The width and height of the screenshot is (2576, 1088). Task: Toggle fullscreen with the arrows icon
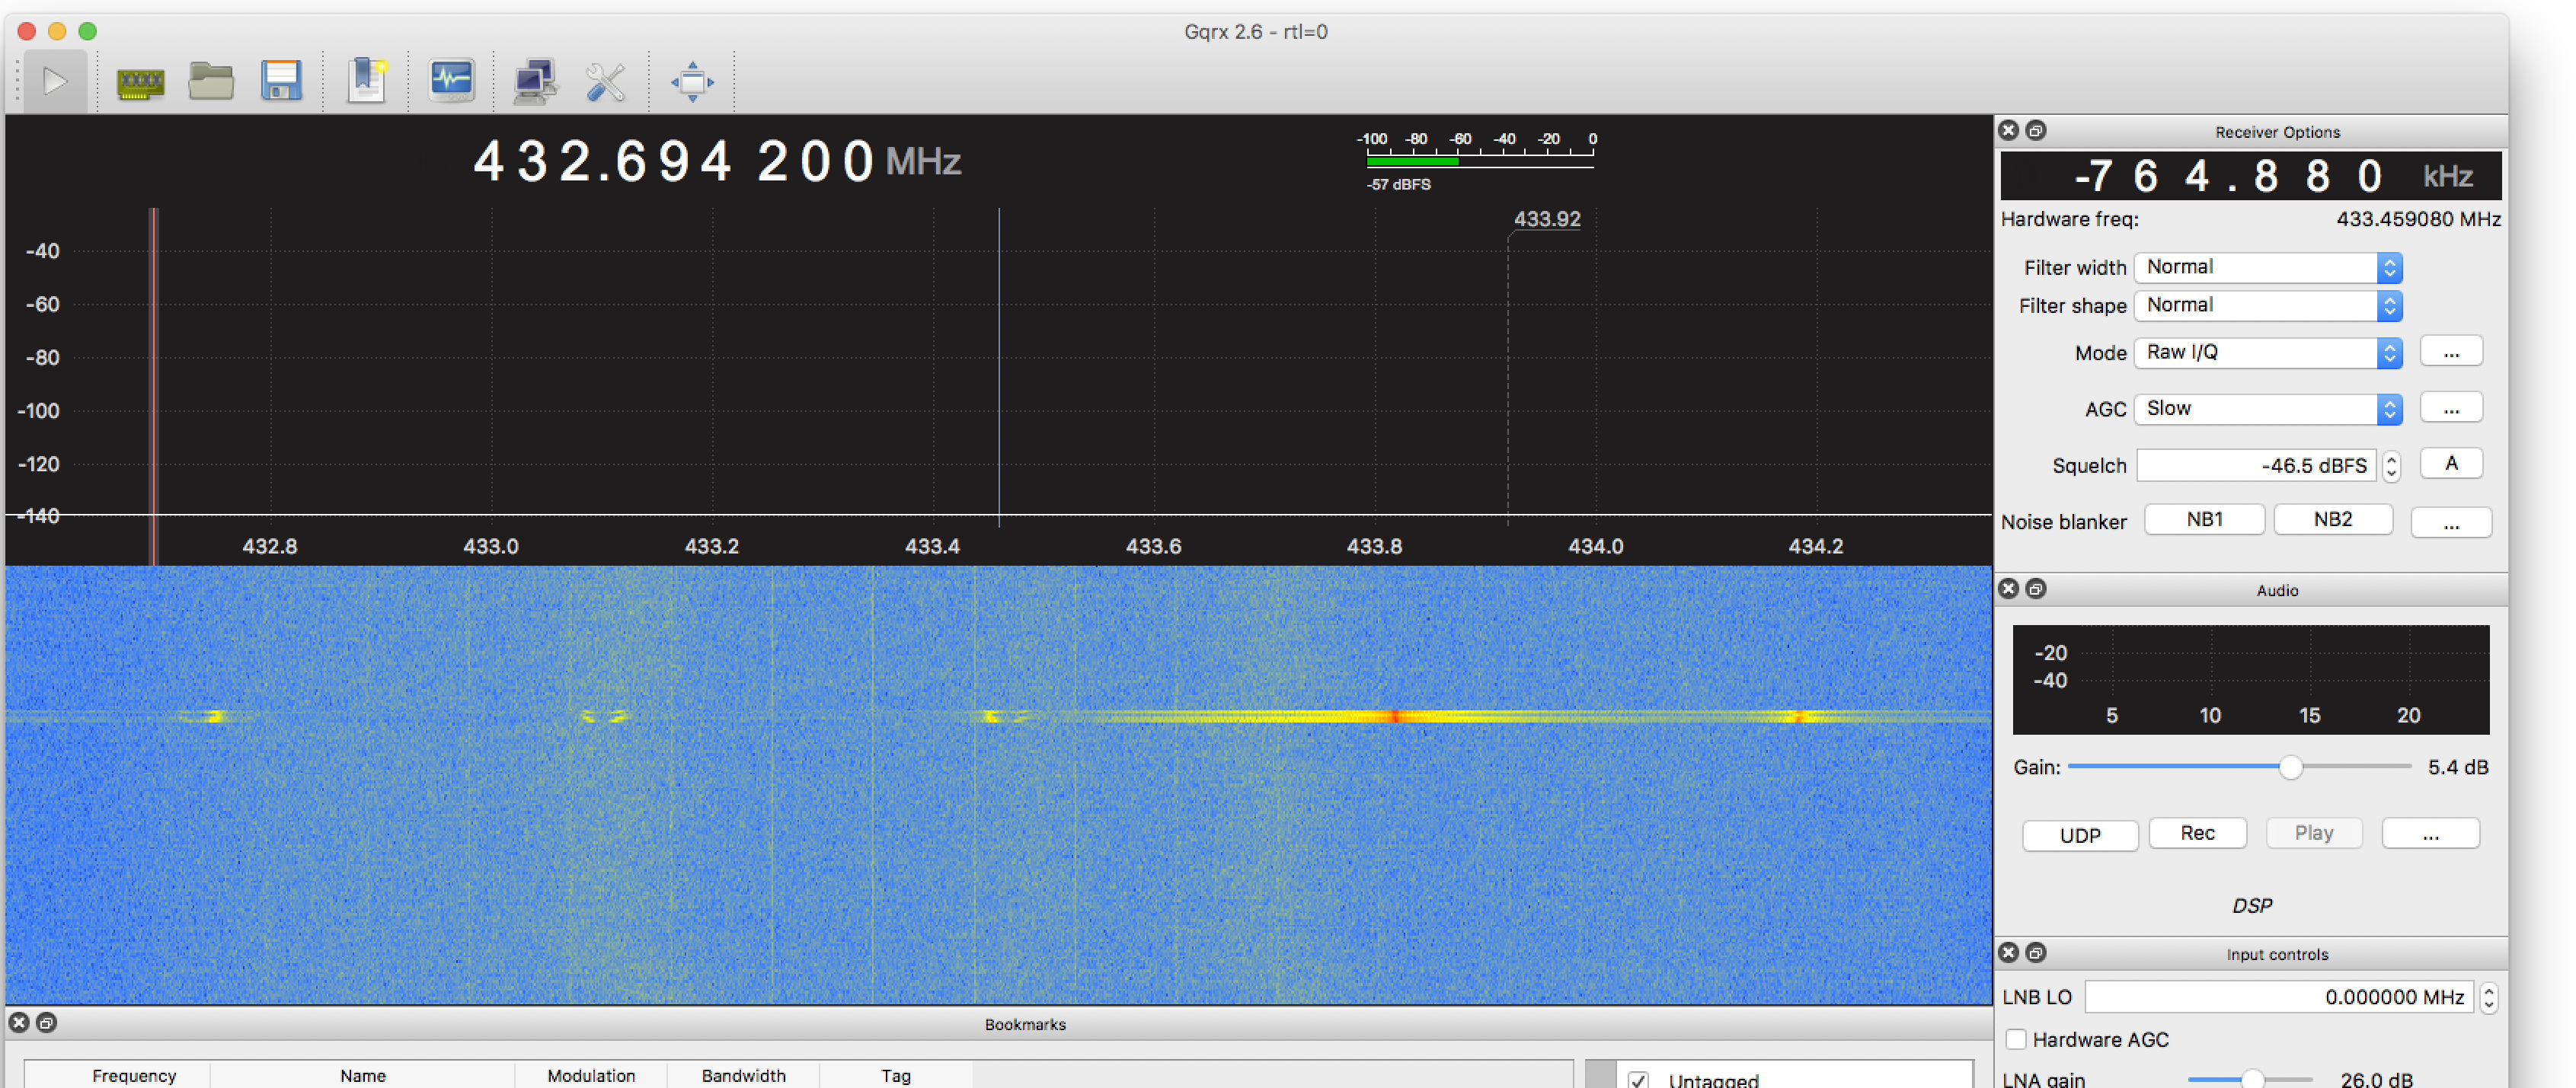[692, 82]
